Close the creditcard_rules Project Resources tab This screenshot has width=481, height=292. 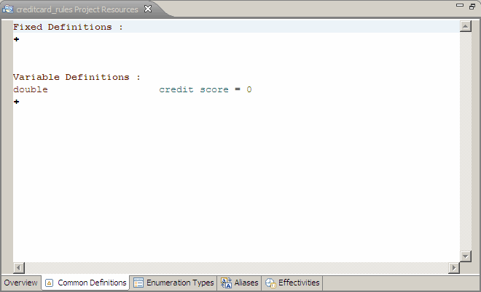click(x=148, y=9)
